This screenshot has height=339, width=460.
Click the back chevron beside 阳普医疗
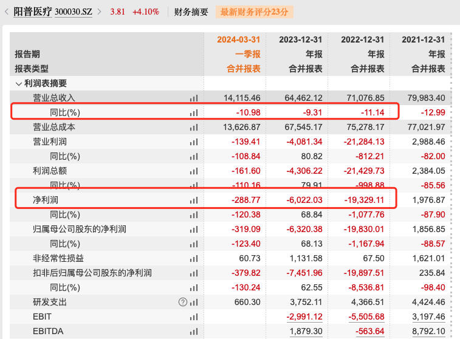click(7, 12)
